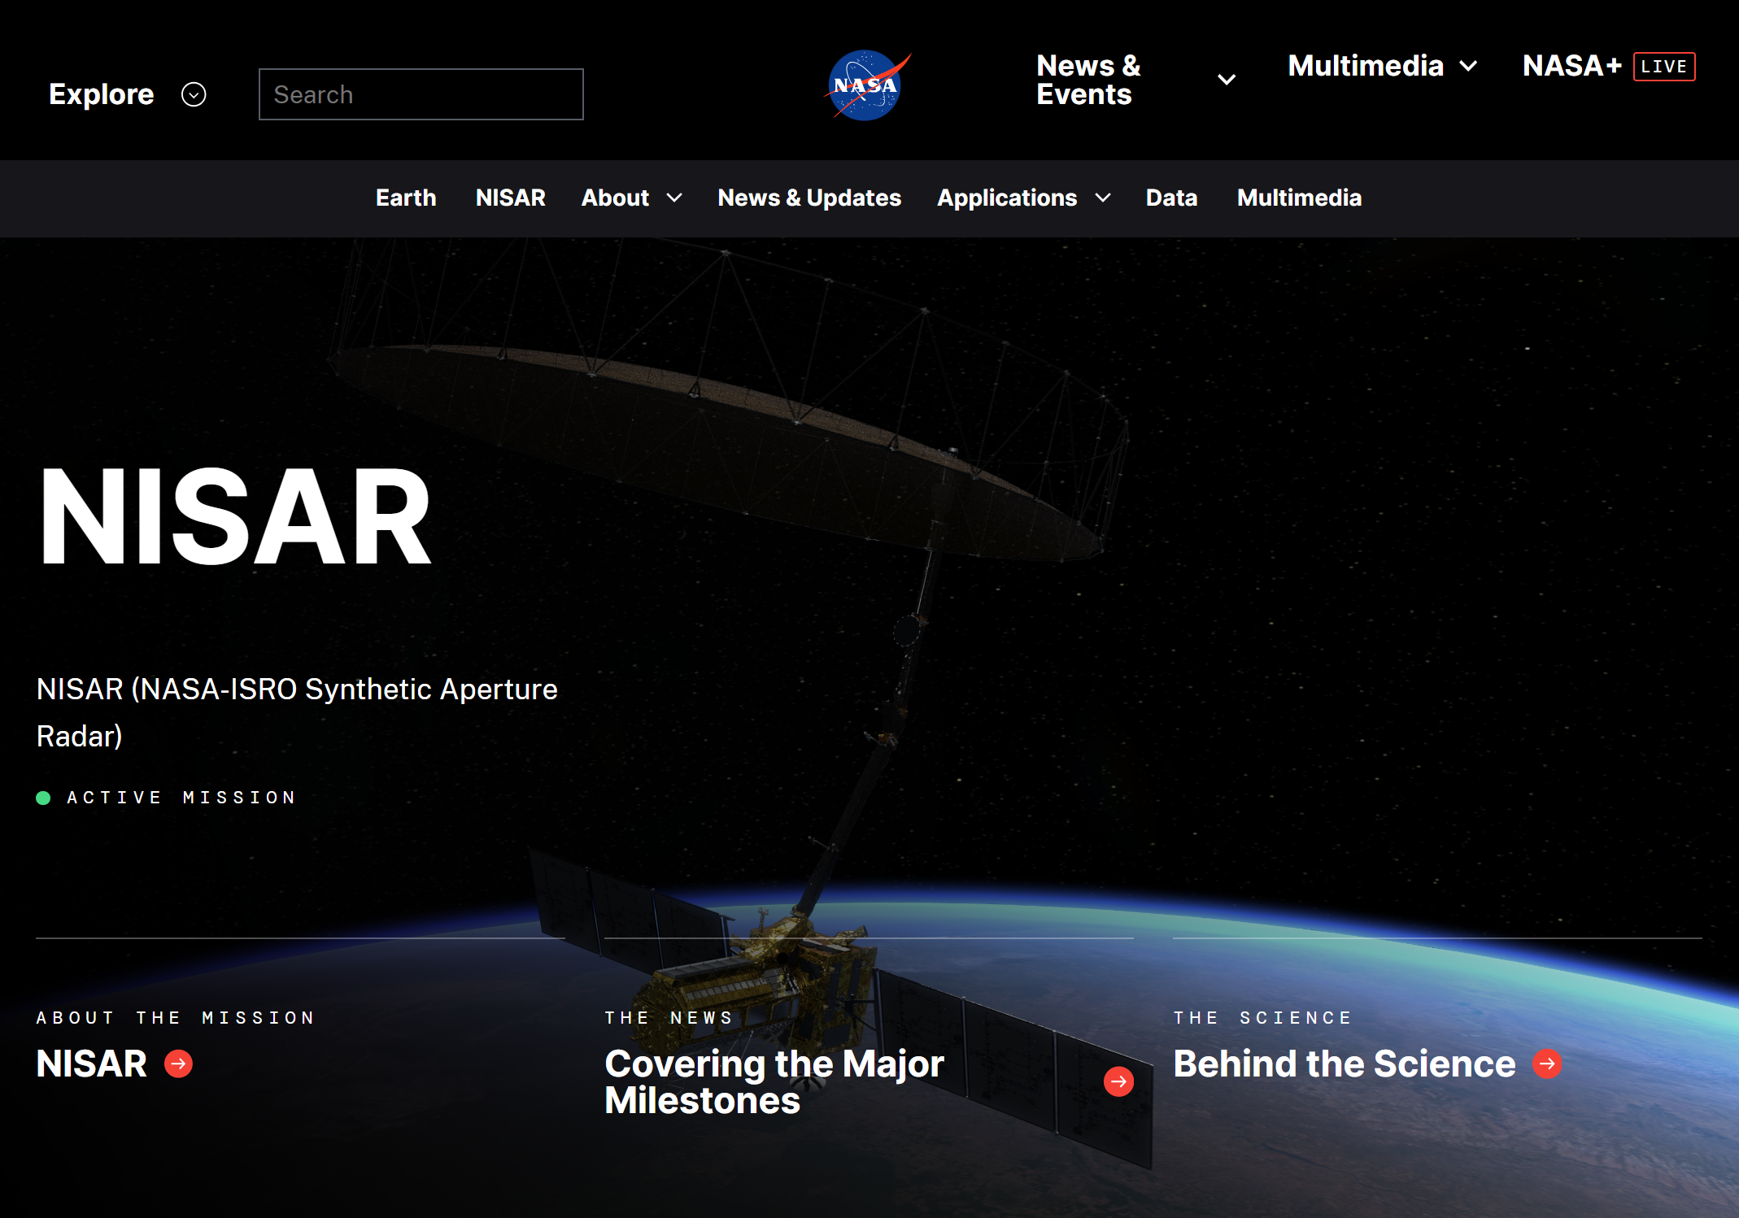The image size is (1739, 1218).
Task: Click the green Active Mission status dot
Action: click(x=44, y=798)
